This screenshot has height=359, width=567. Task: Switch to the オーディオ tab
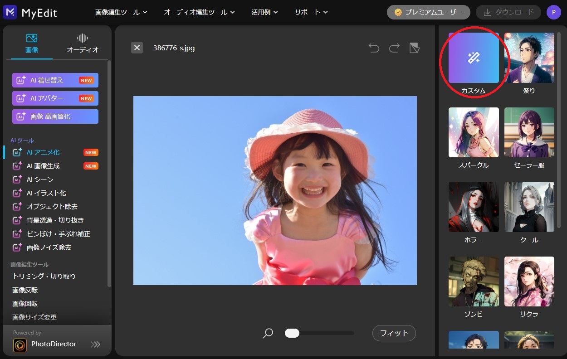(x=82, y=44)
